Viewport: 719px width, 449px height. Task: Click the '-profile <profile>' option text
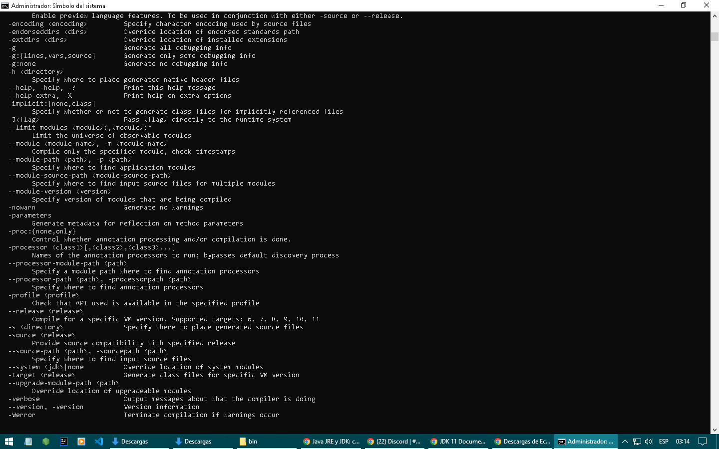(x=44, y=295)
